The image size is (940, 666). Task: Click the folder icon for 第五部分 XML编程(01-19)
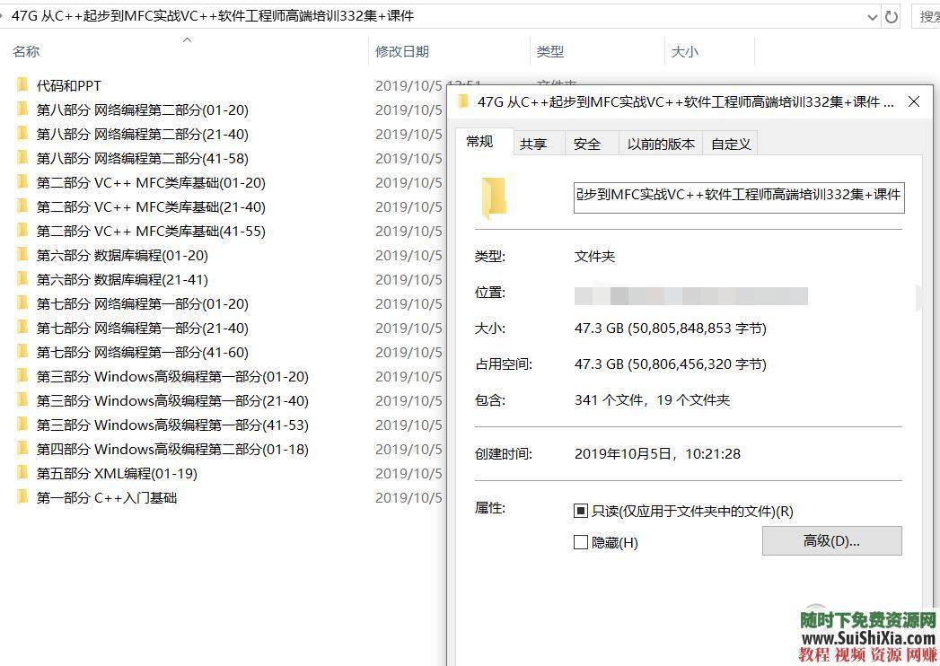(24, 473)
